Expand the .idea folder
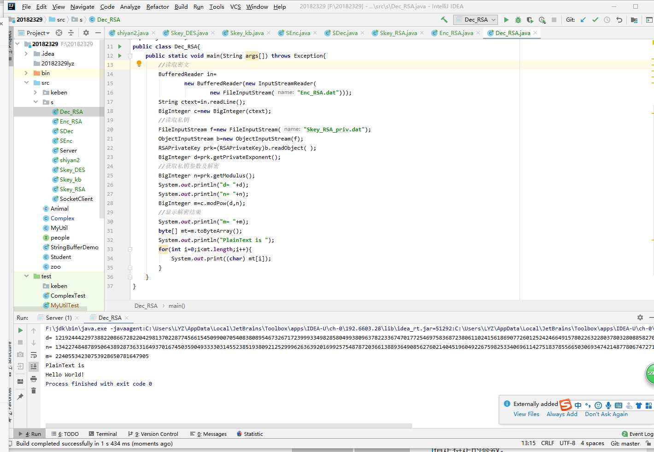Image resolution: width=654 pixels, height=452 pixels. point(26,54)
